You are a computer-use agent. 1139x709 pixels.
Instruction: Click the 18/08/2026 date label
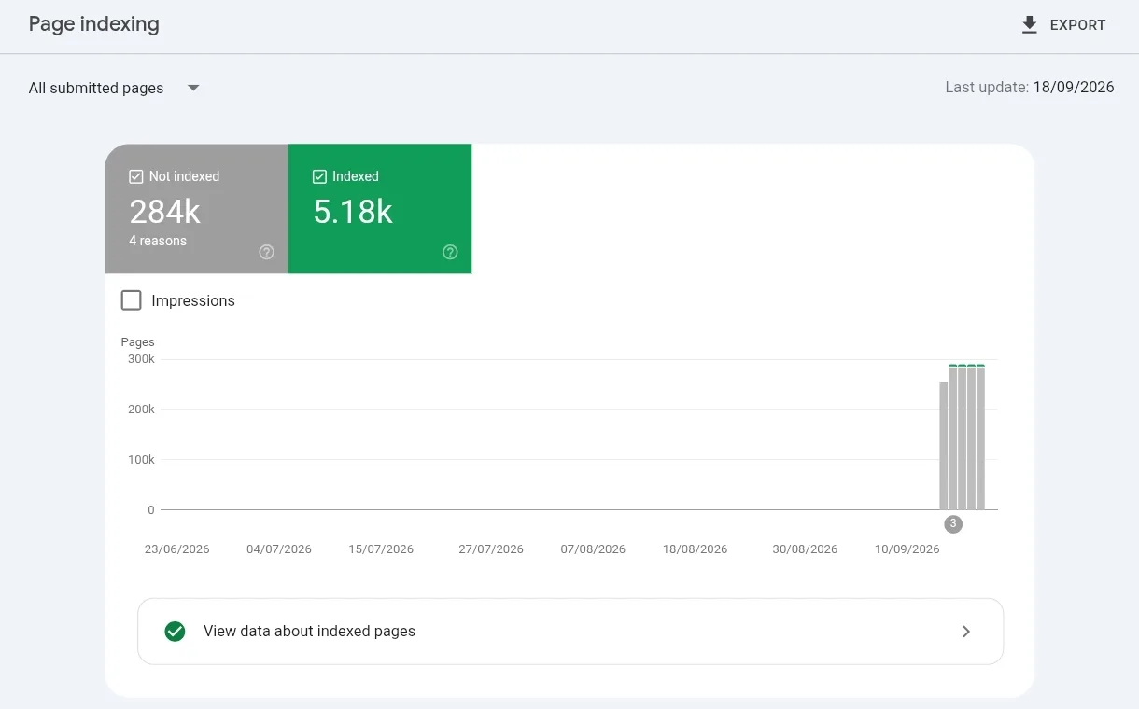695,549
